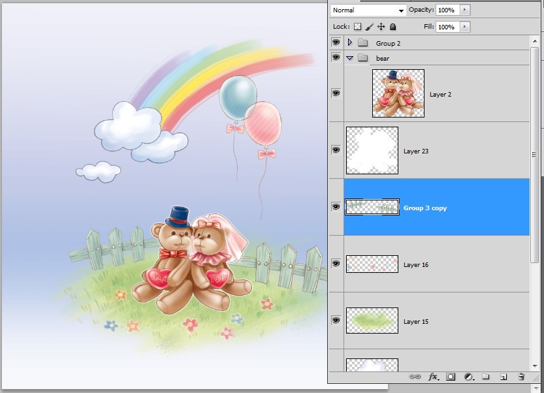Open the layer style fx menu

tap(434, 377)
